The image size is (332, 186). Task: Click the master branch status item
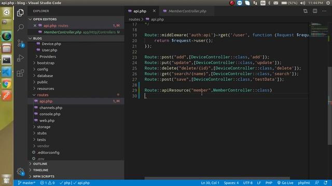coord(26,183)
